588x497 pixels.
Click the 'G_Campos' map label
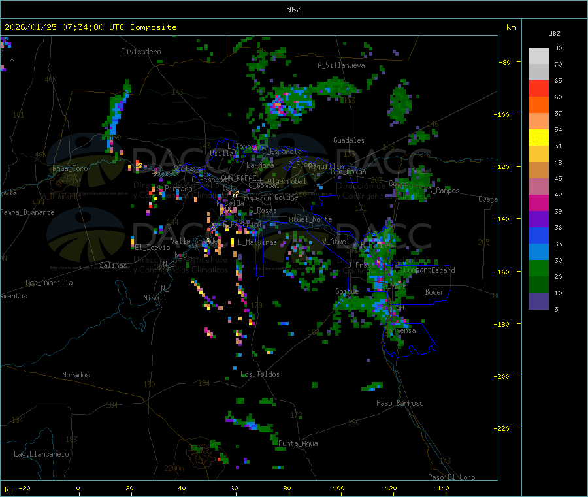pyautogui.click(x=444, y=191)
